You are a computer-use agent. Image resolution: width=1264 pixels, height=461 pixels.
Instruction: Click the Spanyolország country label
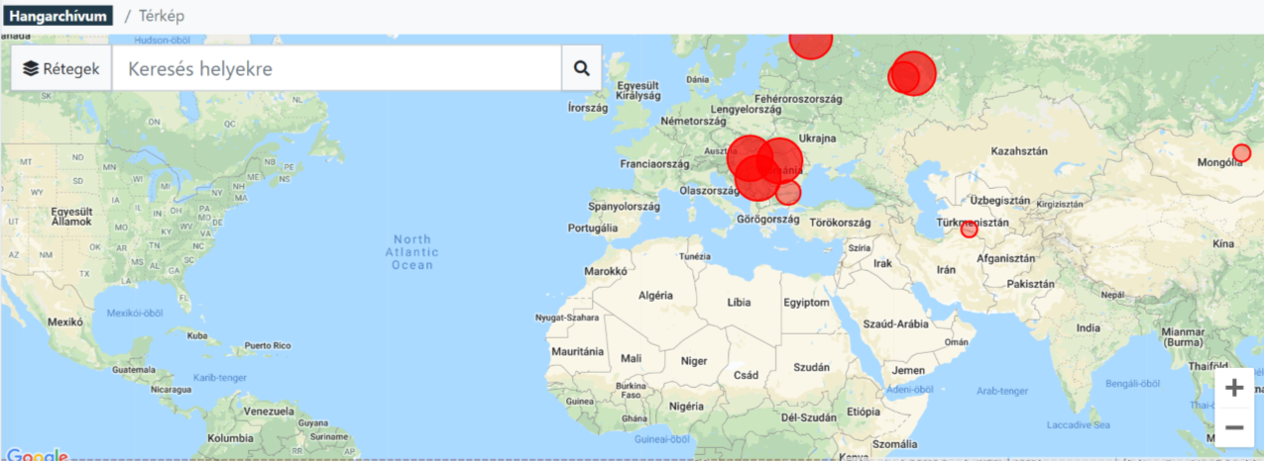pyautogui.click(x=624, y=207)
